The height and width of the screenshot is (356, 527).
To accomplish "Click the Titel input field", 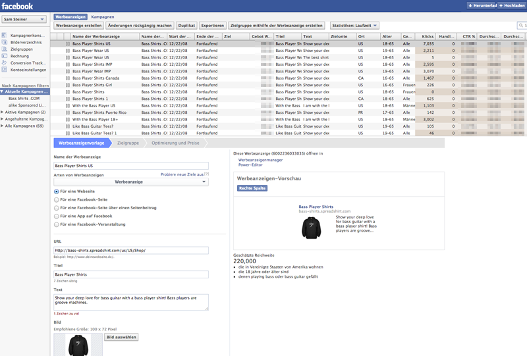I will (131, 274).
